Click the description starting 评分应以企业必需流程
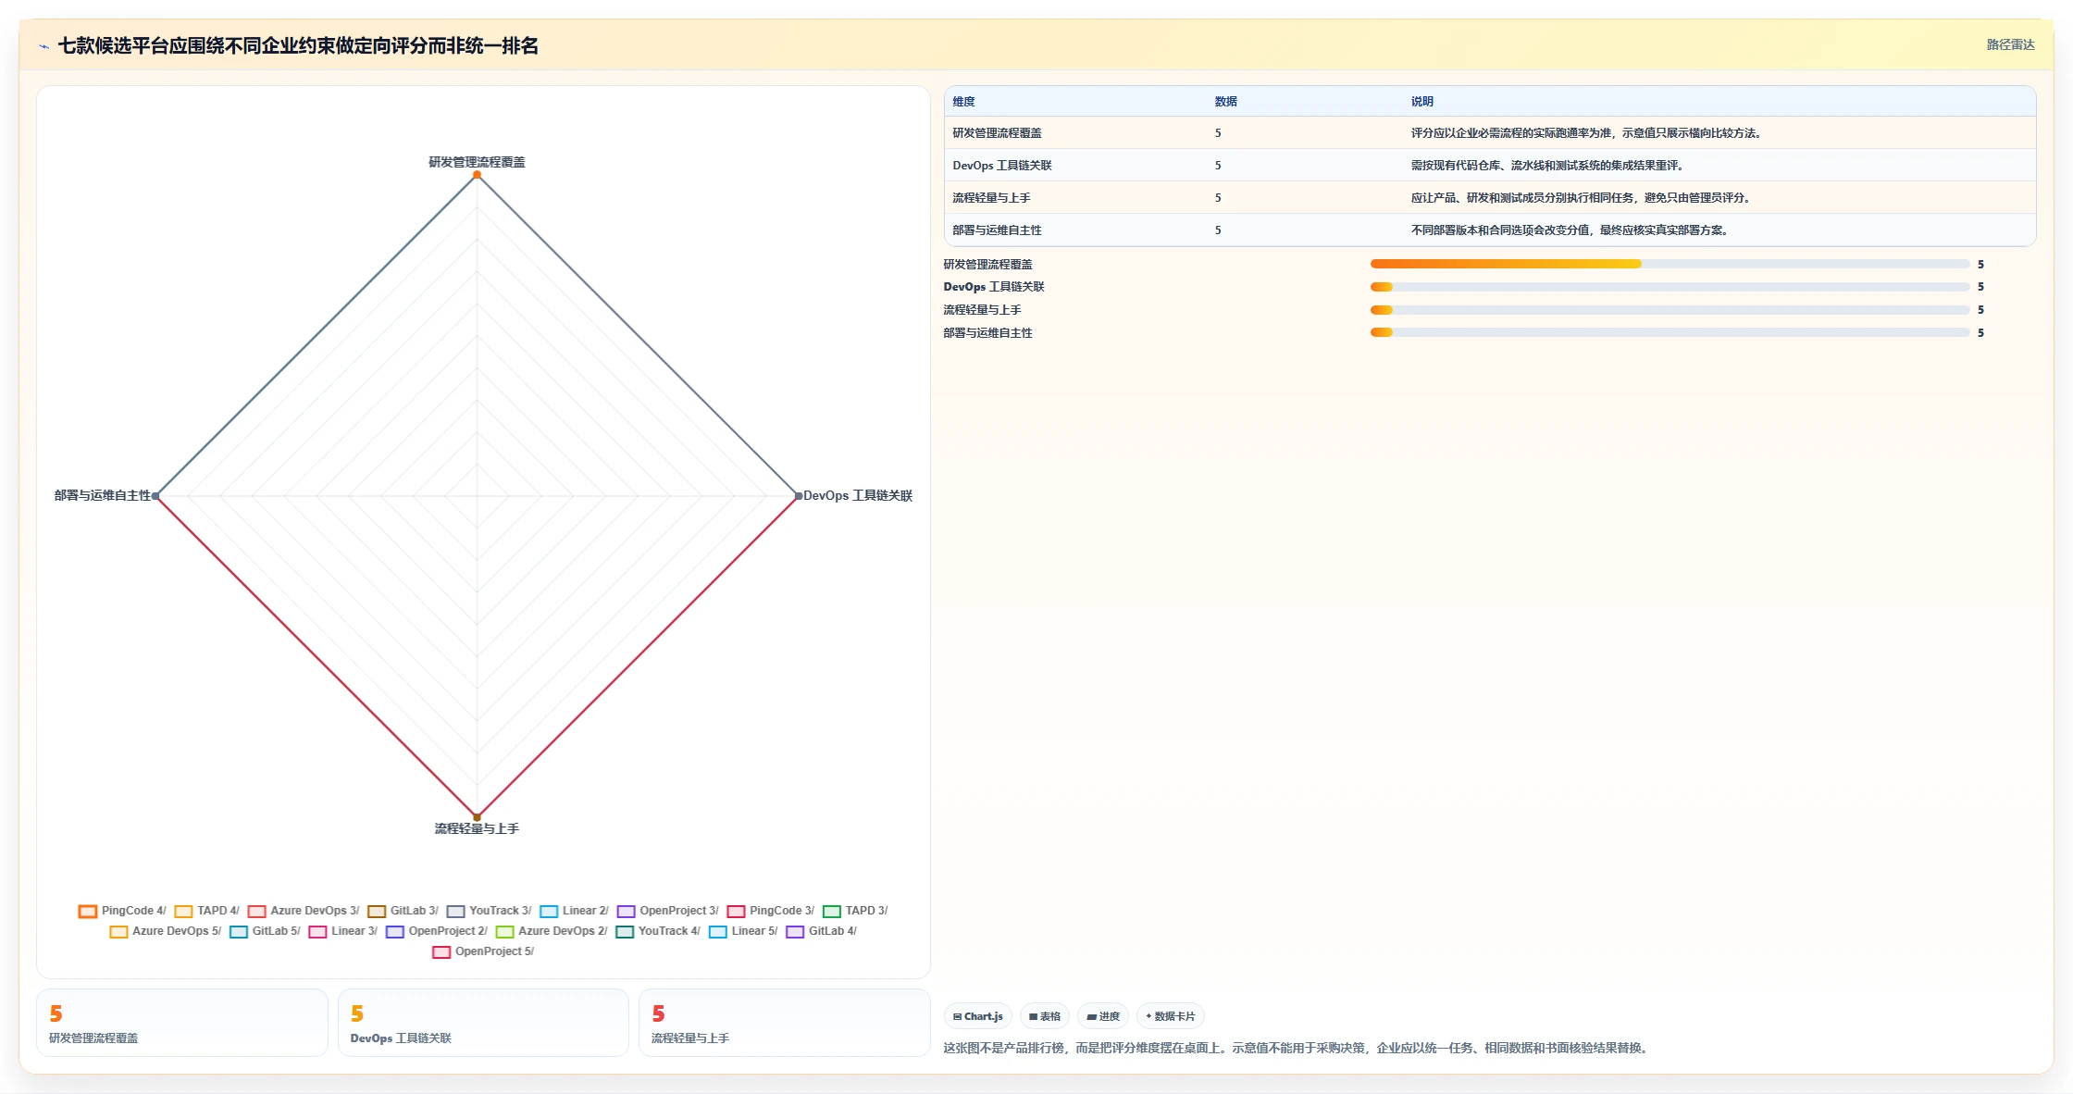The width and height of the screenshot is (2073, 1094). pyautogui.click(x=1588, y=133)
